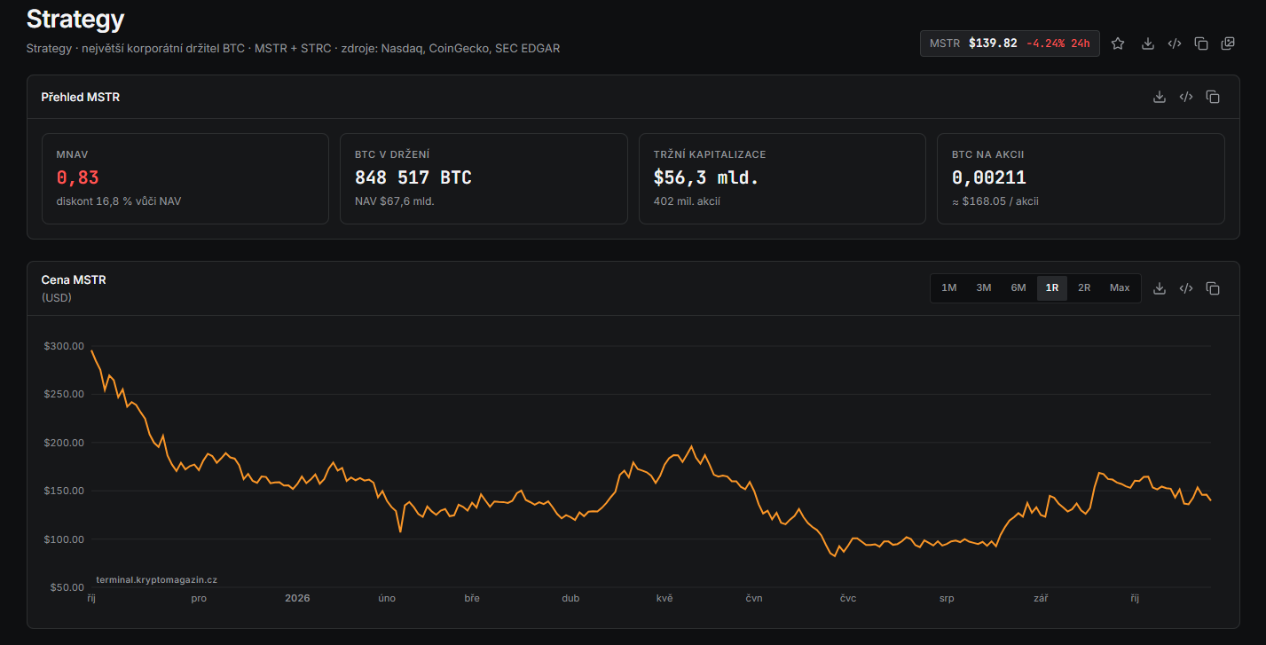This screenshot has height=645, width=1266.
Task: Click the 'BTC V DRŽENÍ' card label
Action: click(393, 154)
